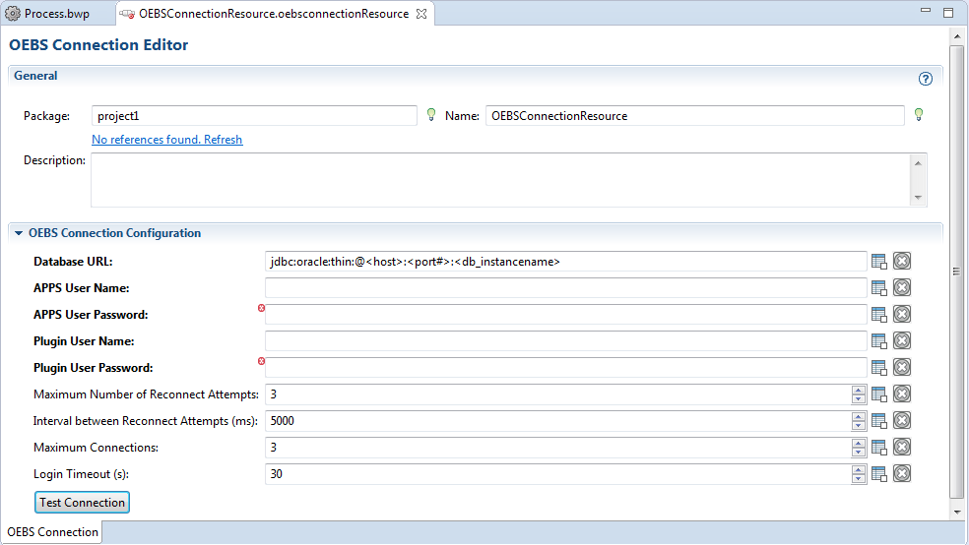Open property picker for Interval between Reconnect Attempts
The image size is (969, 545).
(878, 421)
